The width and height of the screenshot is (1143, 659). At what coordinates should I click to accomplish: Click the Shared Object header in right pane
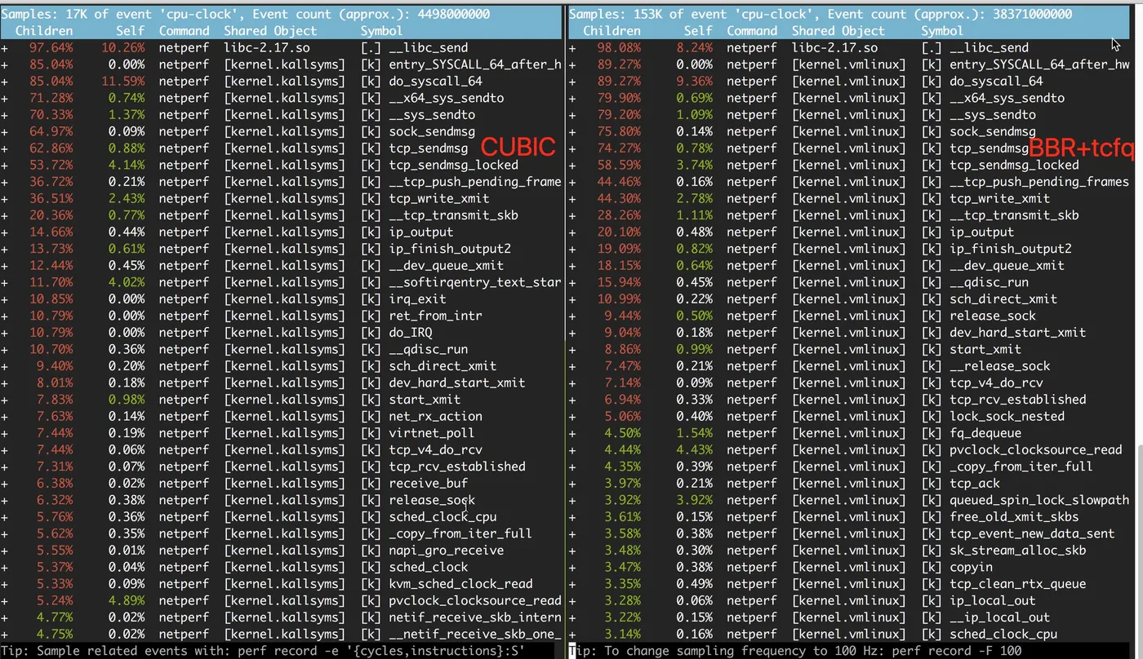pyautogui.click(x=839, y=31)
